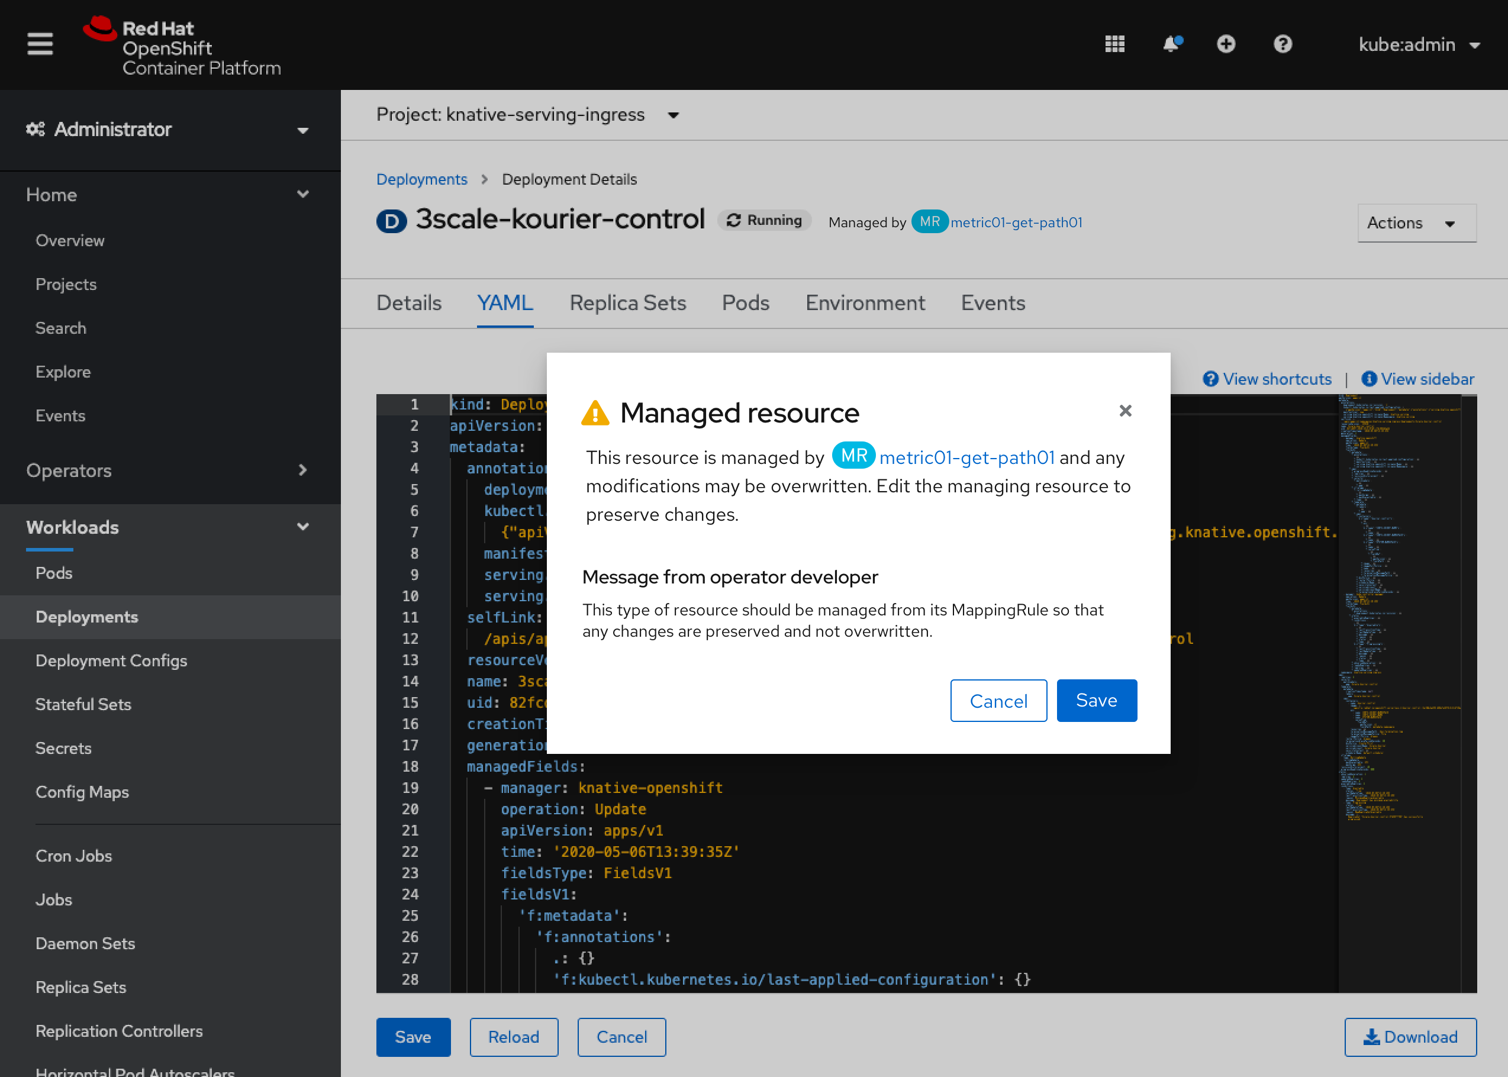Go to Projects in sidebar
1508x1077 pixels.
click(x=66, y=285)
